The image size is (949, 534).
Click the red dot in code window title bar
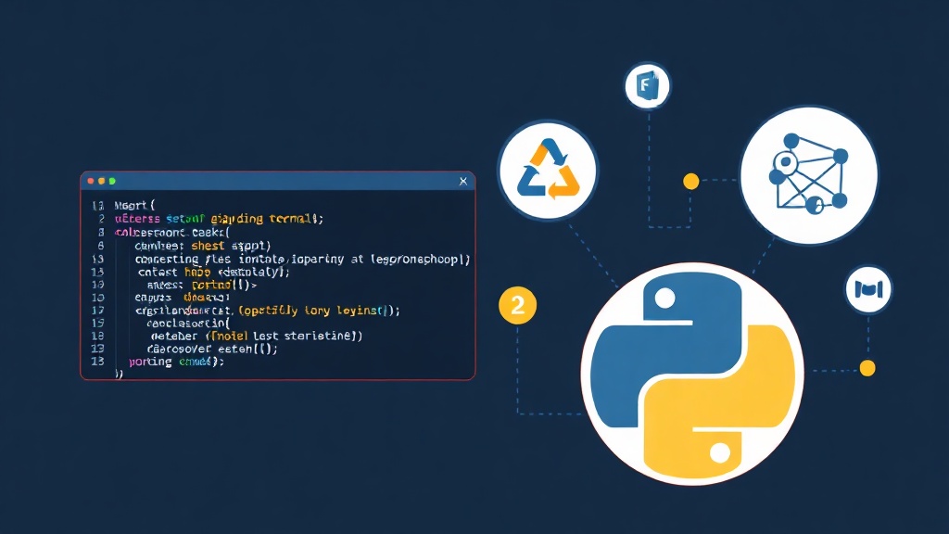click(91, 181)
